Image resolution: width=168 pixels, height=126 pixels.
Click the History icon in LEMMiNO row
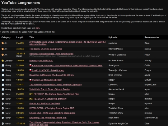pyautogui.click(x=3, y=85)
